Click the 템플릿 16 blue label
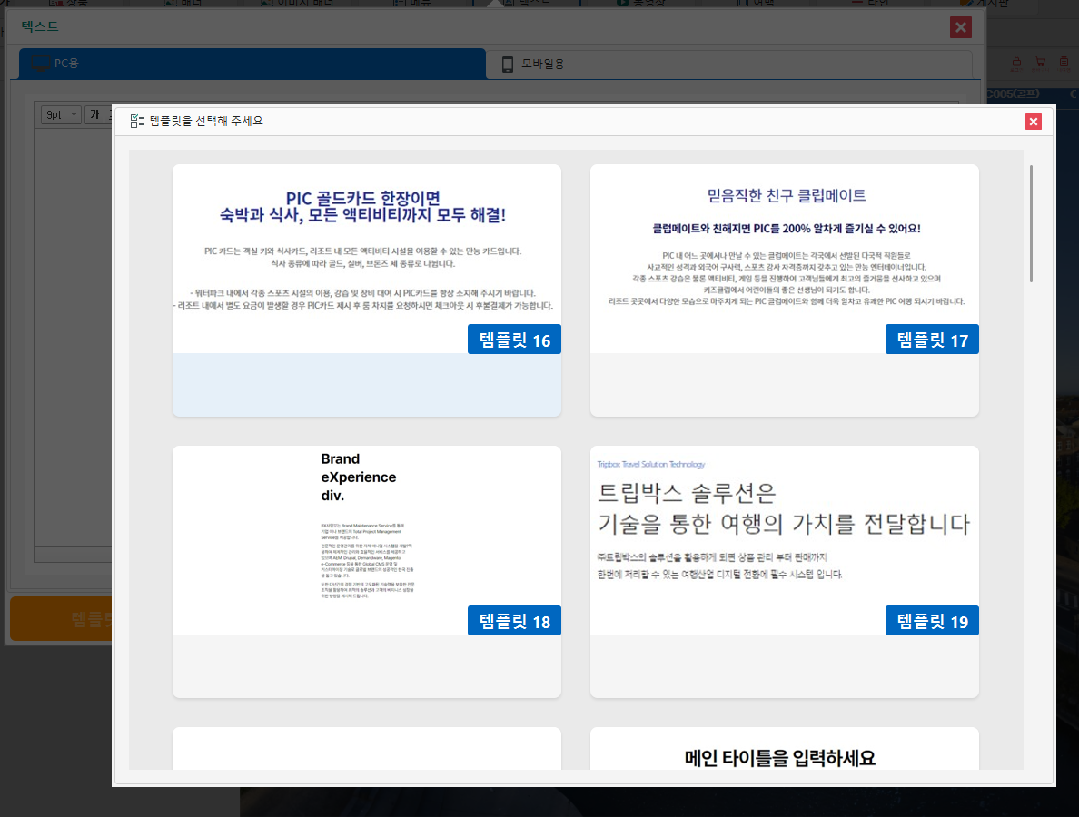 click(514, 339)
